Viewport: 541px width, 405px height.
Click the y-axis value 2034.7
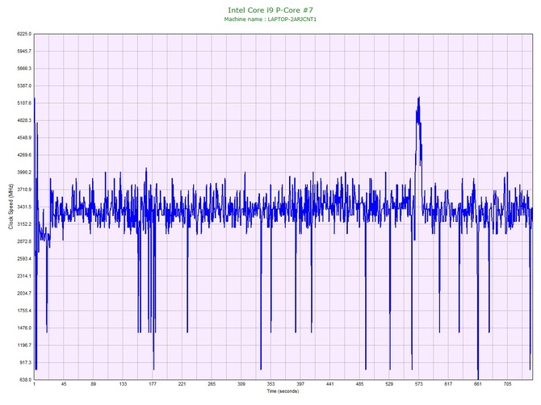coord(24,293)
